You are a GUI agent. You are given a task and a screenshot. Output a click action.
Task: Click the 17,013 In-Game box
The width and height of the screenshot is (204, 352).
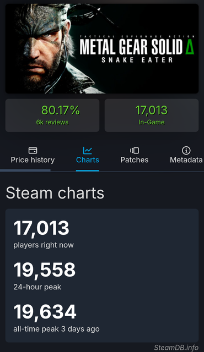152,116
